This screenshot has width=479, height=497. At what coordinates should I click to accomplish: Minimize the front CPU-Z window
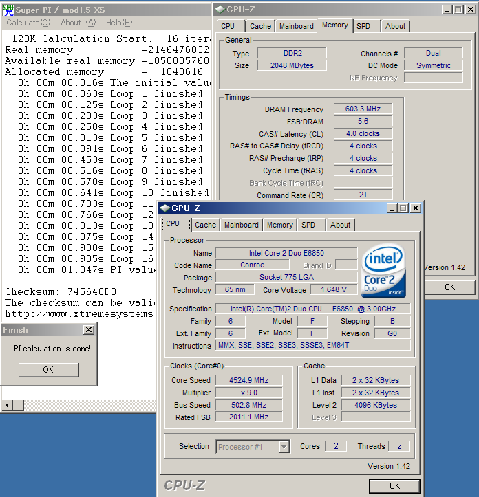coord(392,208)
